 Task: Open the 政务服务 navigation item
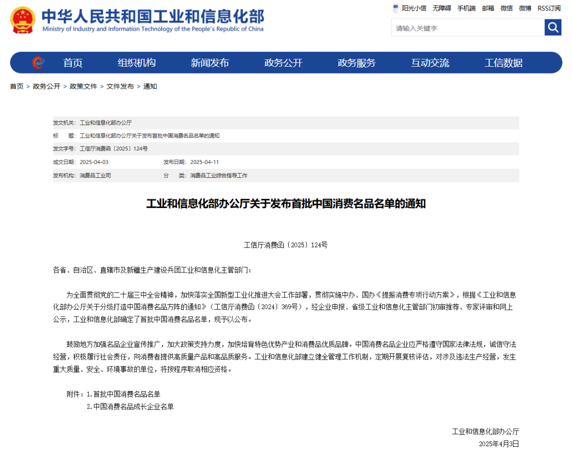[356, 63]
